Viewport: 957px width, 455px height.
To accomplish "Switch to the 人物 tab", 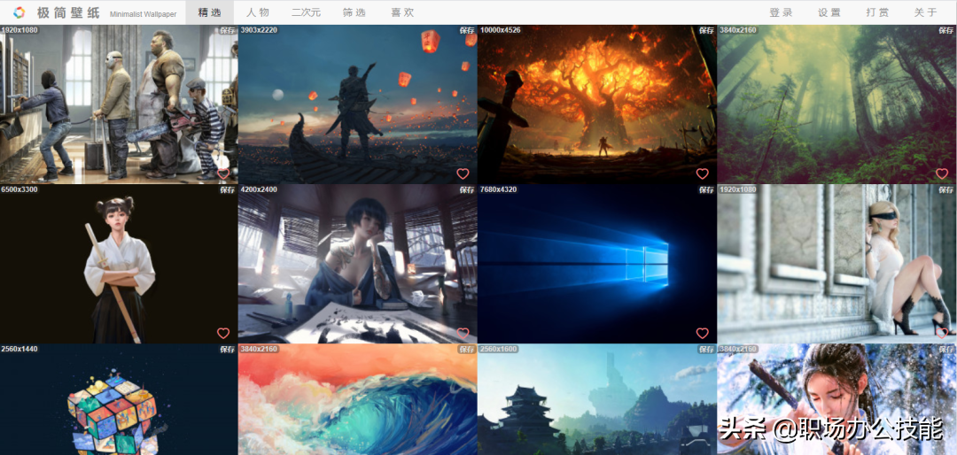I will tap(258, 12).
